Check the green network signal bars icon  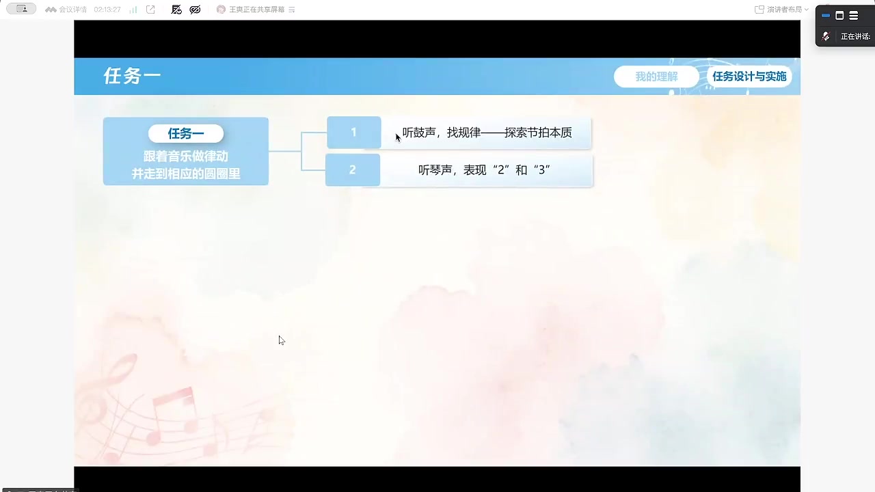[133, 10]
